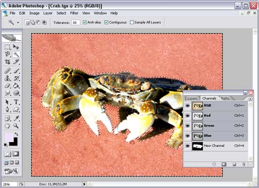Switch to Standard Mode editing

click(7, 154)
